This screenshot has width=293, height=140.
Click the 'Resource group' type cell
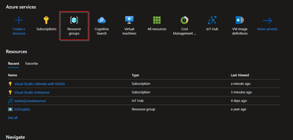tap(143, 109)
